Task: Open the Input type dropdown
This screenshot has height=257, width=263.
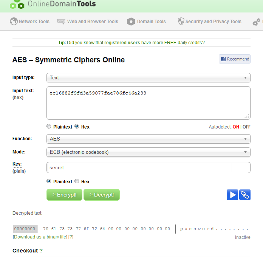Action: 148,77
